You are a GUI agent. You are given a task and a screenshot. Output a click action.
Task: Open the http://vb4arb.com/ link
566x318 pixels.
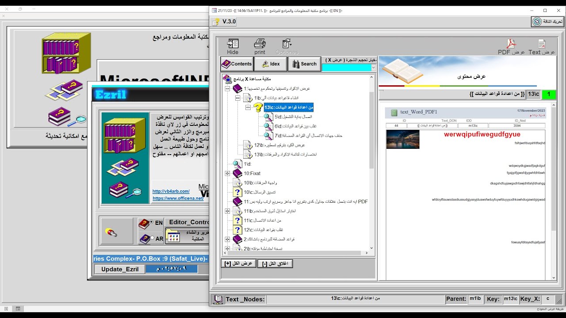pos(171,191)
